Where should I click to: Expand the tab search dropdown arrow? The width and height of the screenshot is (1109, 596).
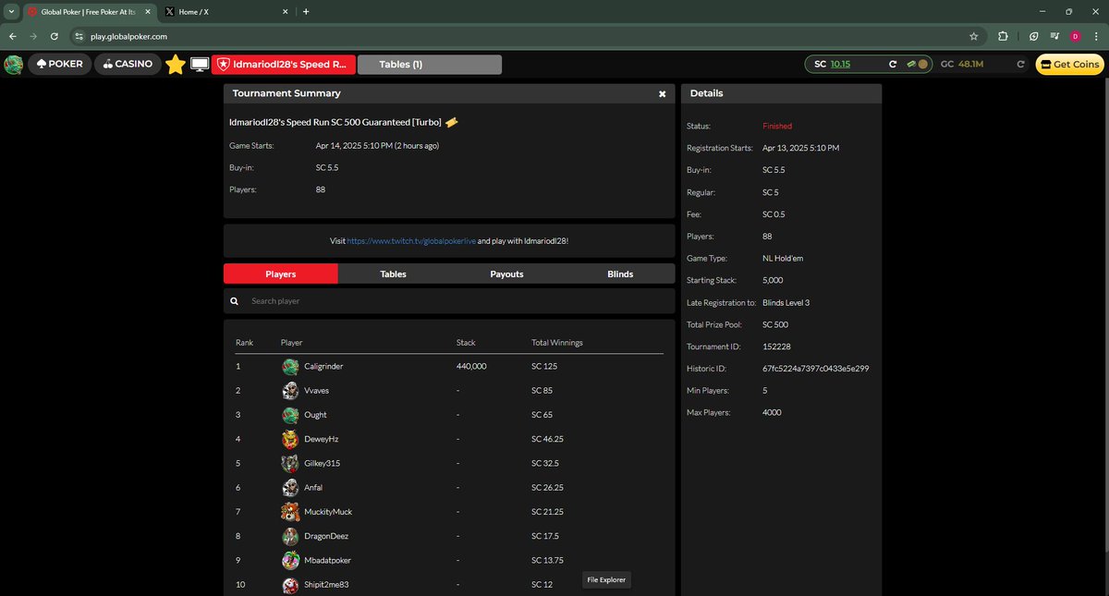(10, 11)
